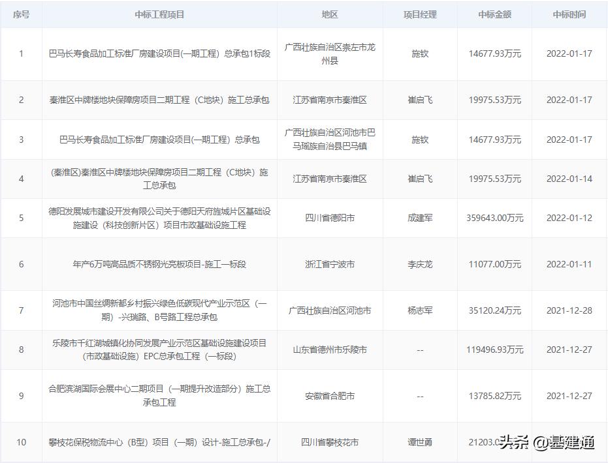Viewport: 608px width, 463px height.
Task: Click project manager 成建军 for the 德阳 project
Action: point(420,218)
